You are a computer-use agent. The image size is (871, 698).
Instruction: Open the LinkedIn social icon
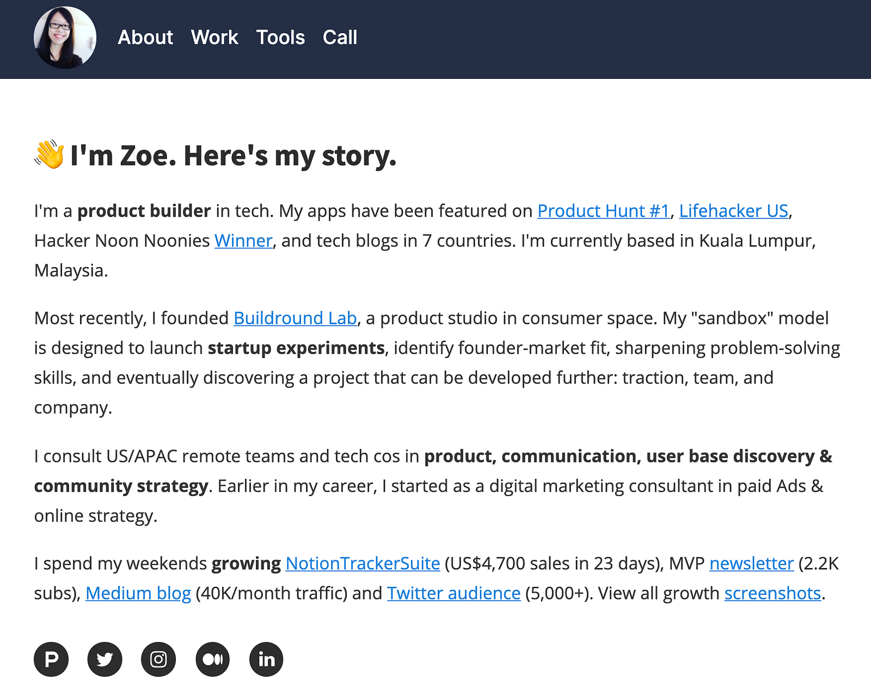pos(266,659)
